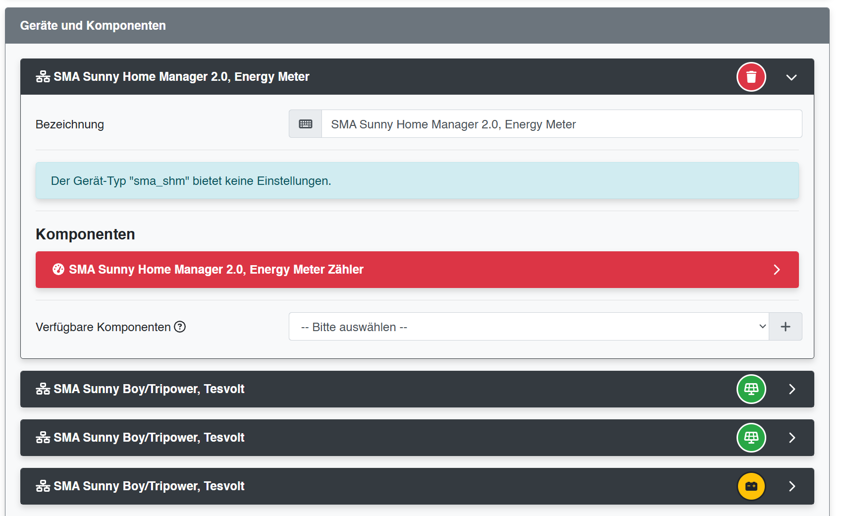The width and height of the screenshot is (846, 516).
Task: Expand the third SMA Sunny Boy/Tripower device
Action: click(x=792, y=486)
